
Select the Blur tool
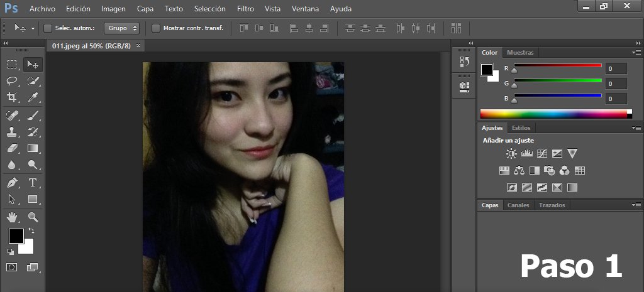click(12, 165)
